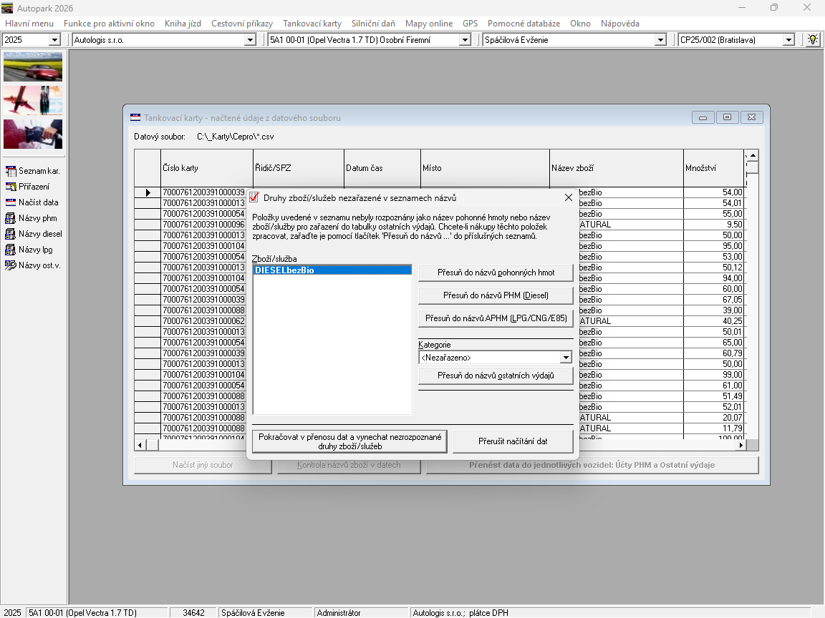Open Přiřazení in left sidebar
This screenshot has width=825, height=618.
coord(32,187)
